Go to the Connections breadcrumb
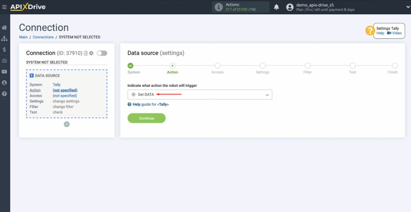411x212 pixels. [x=43, y=37]
